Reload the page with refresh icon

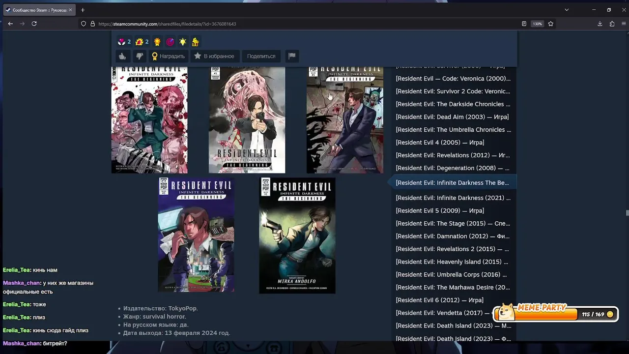(x=34, y=24)
